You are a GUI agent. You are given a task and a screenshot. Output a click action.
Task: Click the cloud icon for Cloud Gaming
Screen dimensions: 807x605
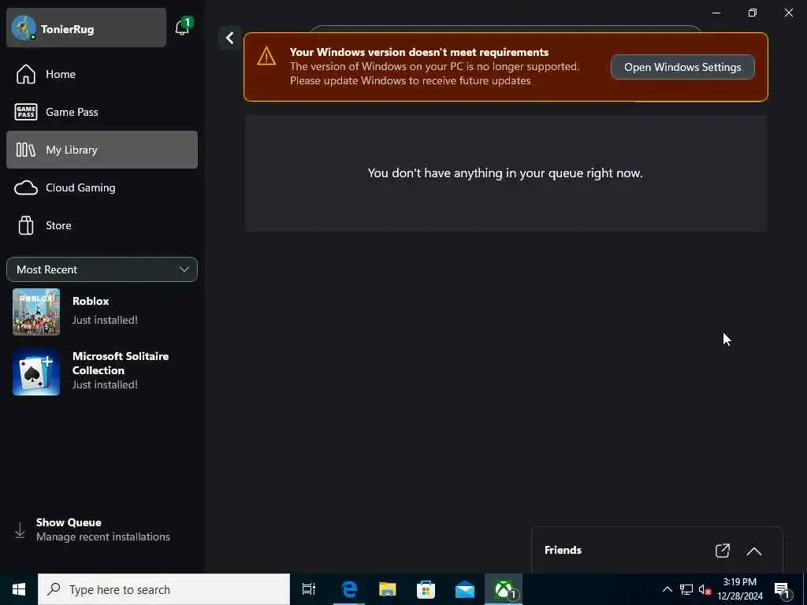pyautogui.click(x=26, y=187)
